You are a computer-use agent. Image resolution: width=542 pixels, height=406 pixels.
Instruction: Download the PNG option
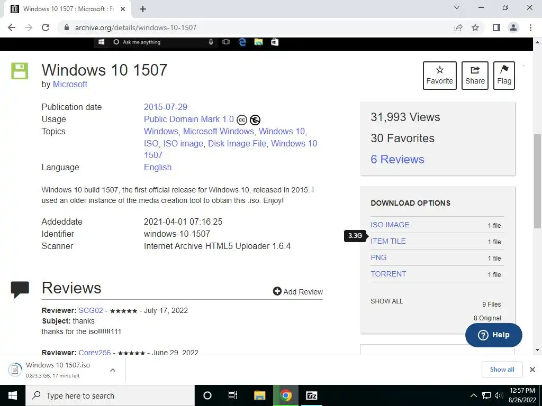pos(378,258)
